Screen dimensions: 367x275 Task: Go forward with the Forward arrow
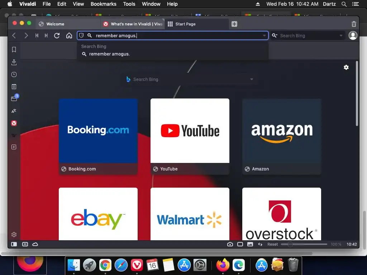tap(26, 35)
